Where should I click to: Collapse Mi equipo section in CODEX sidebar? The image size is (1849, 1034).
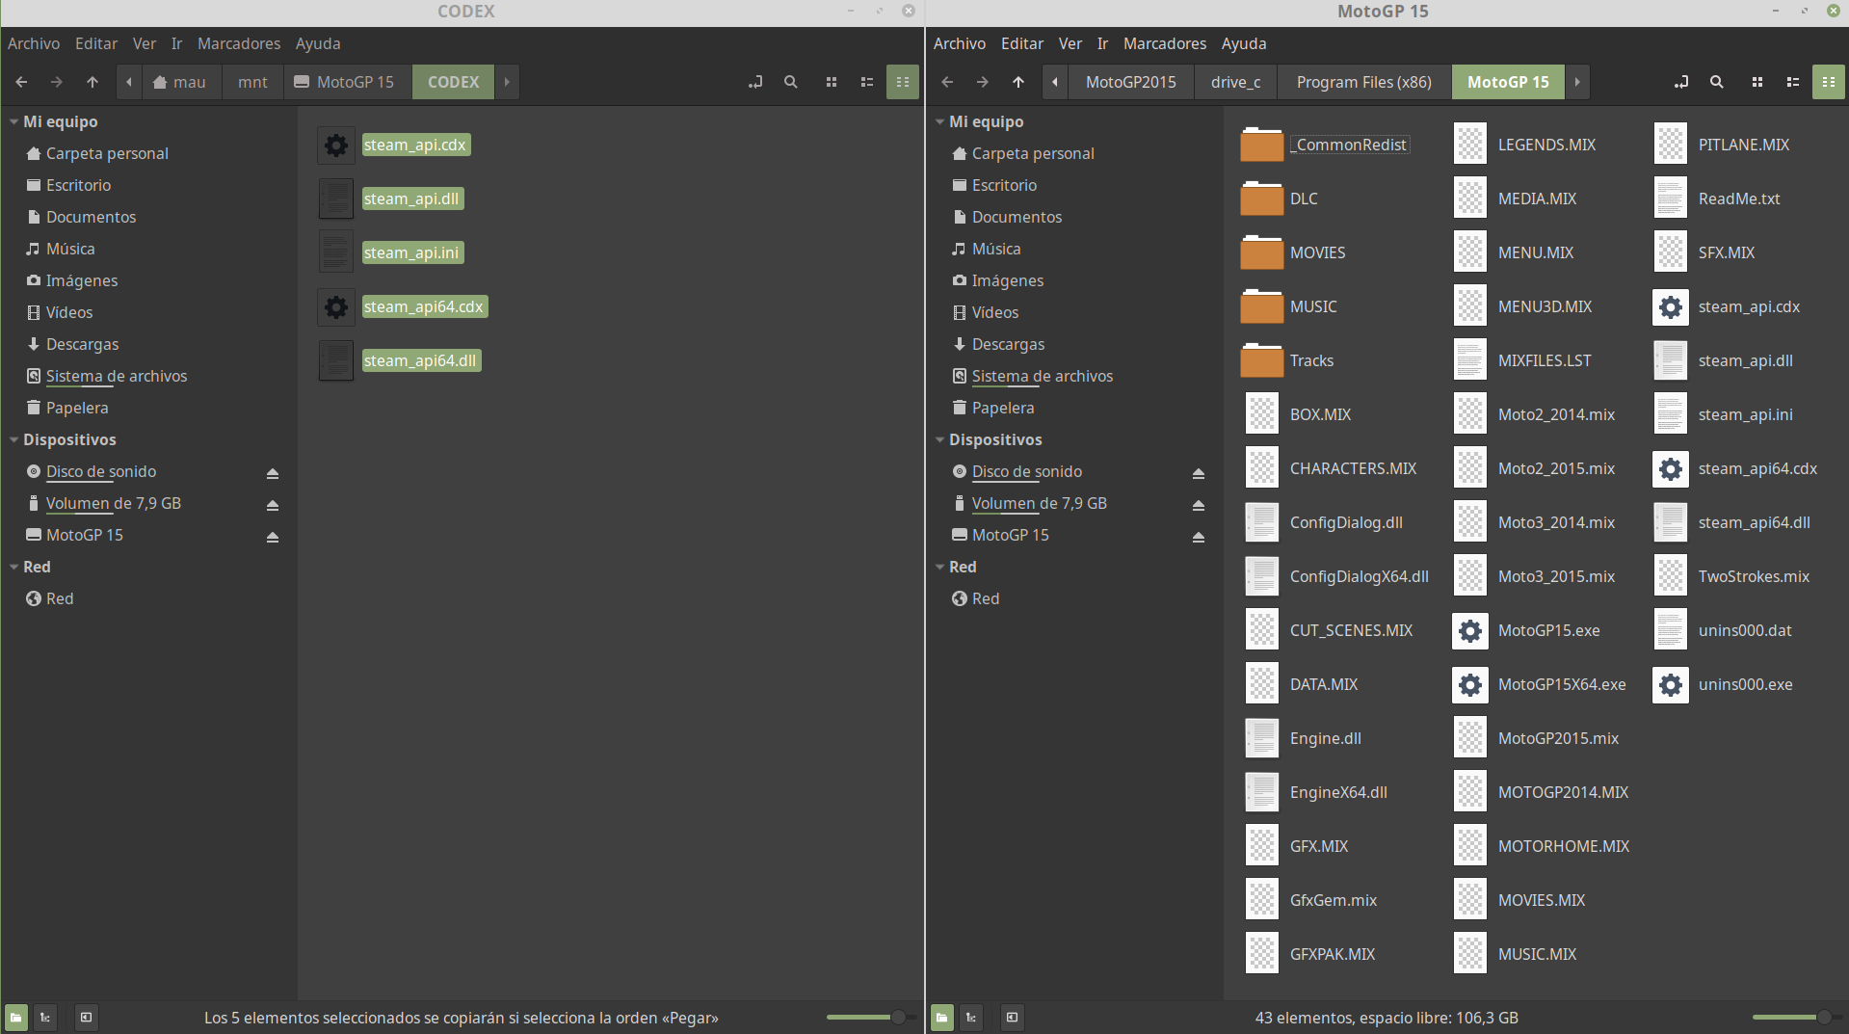13,121
